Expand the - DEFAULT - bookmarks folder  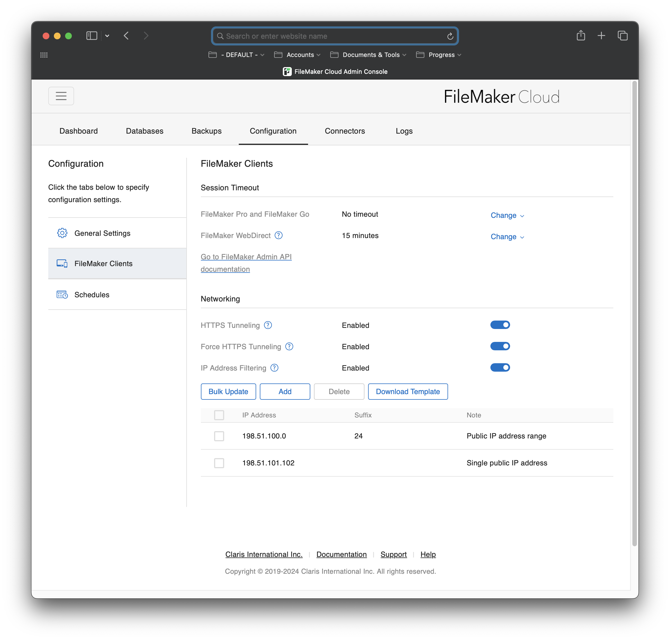[x=236, y=55]
